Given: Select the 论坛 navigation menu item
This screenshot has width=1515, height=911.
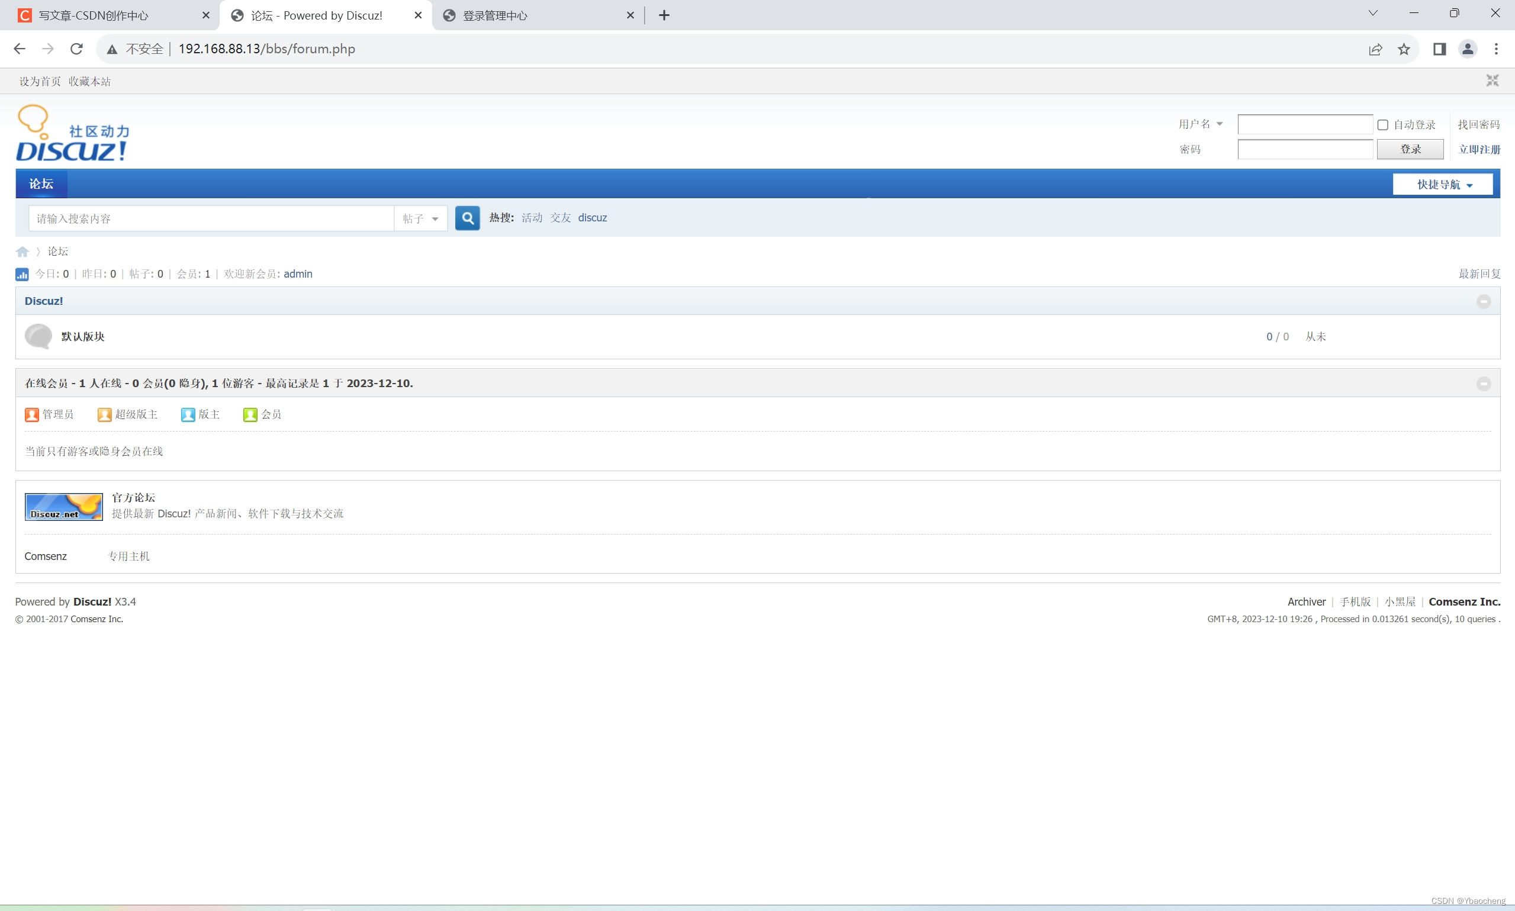Looking at the screenshot, I should 41,184.
